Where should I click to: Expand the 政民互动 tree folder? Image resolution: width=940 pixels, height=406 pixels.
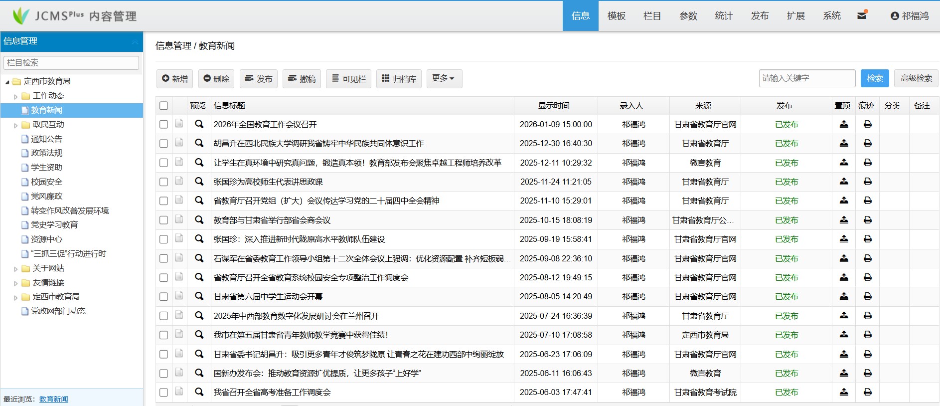(16, 125)
